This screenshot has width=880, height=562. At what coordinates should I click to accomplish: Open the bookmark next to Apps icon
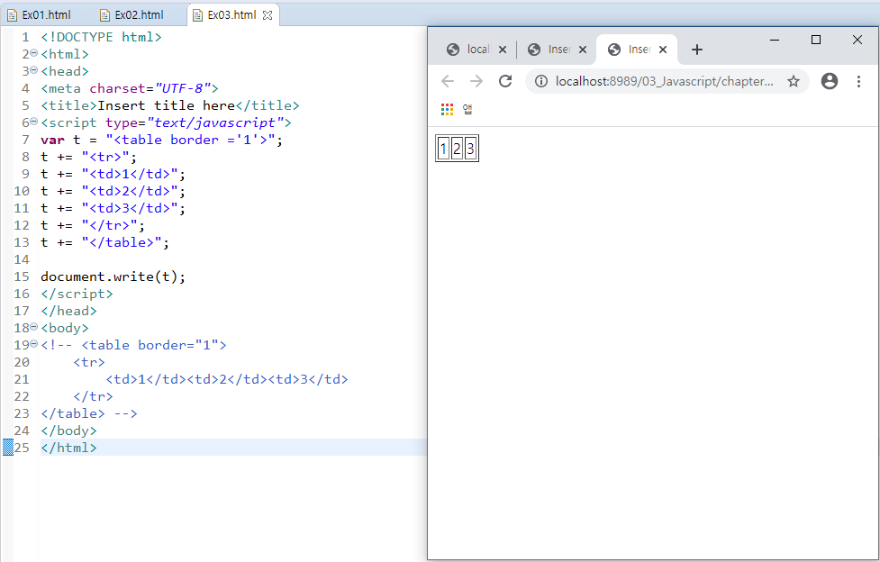click(467, 110)
